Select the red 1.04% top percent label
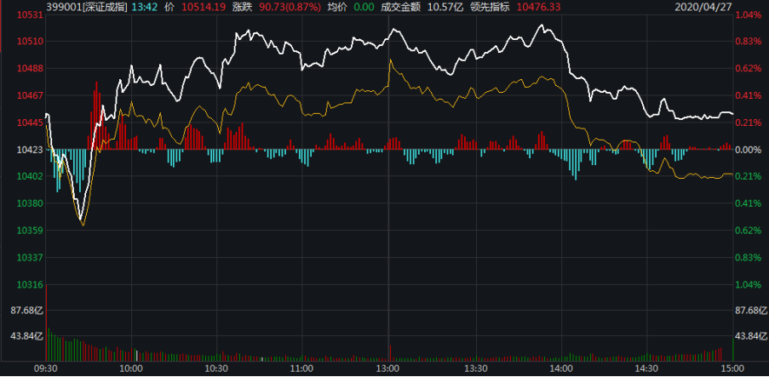The width and height of the screenshot is (769, 377). pos(749,16)
